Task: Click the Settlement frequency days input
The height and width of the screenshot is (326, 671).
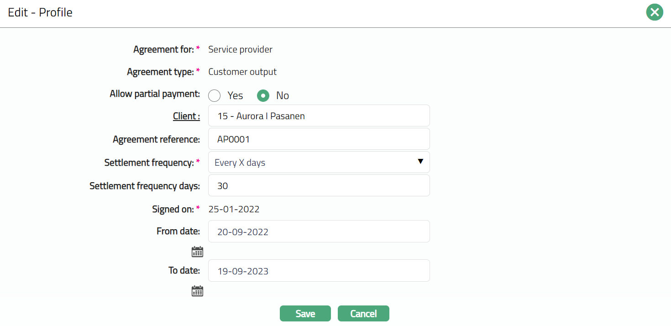Action: [x=319, y=185]
